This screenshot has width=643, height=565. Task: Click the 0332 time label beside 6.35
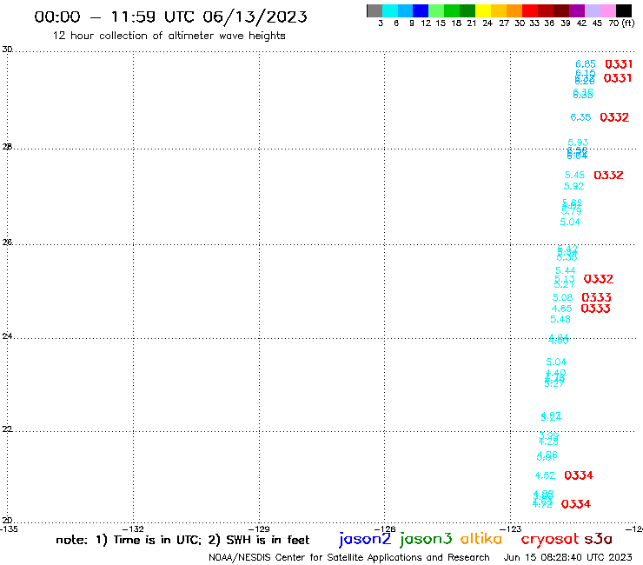pyautogui.click(x=614, y=117)
